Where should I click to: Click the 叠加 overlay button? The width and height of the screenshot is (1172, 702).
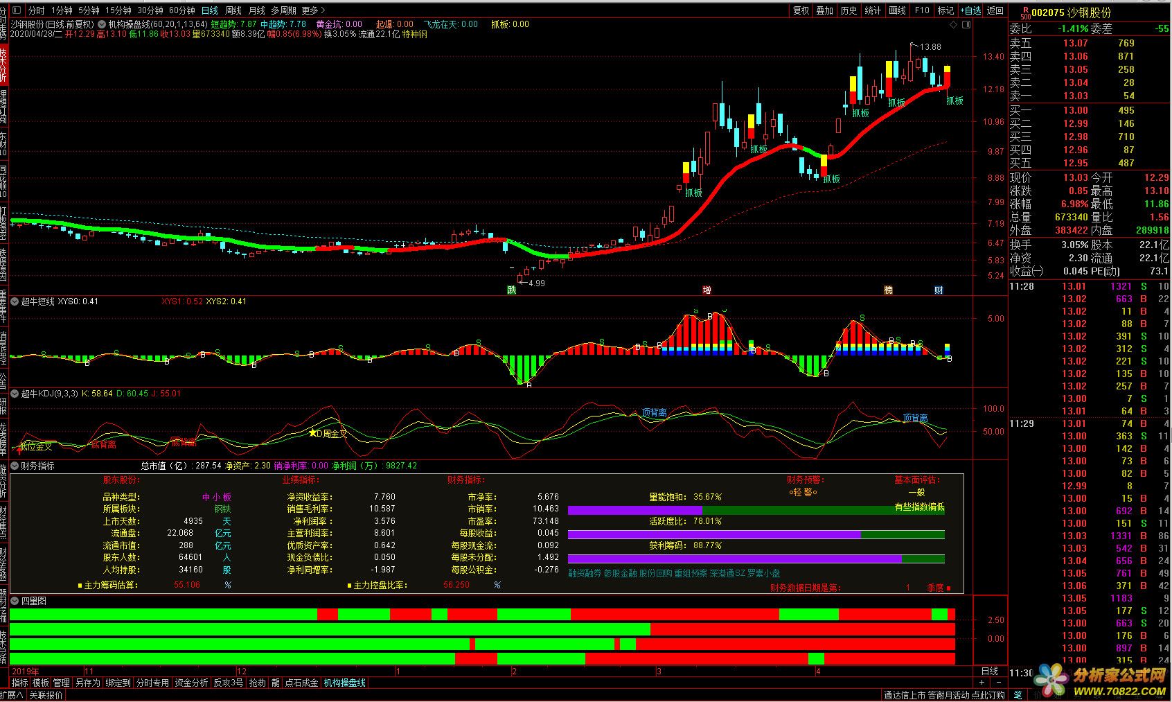click(x=825, y=10)
